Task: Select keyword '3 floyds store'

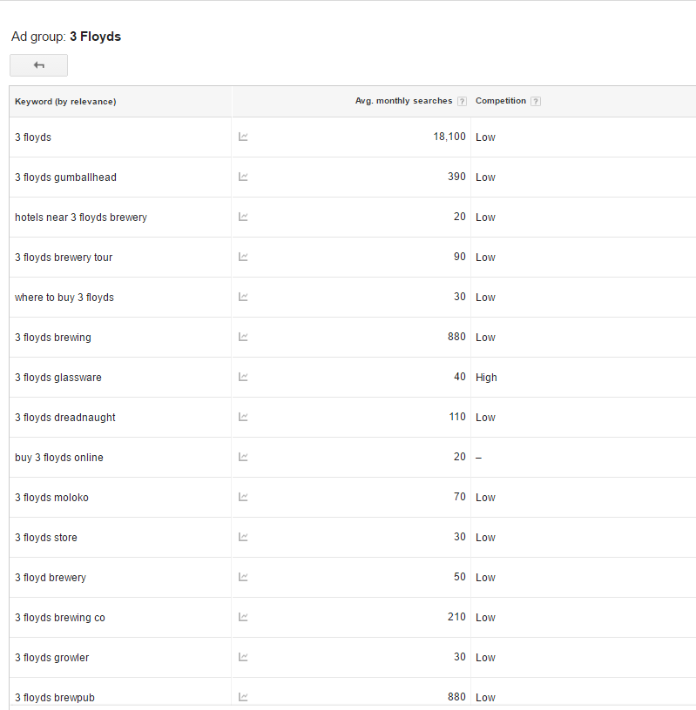Action: 46,538
